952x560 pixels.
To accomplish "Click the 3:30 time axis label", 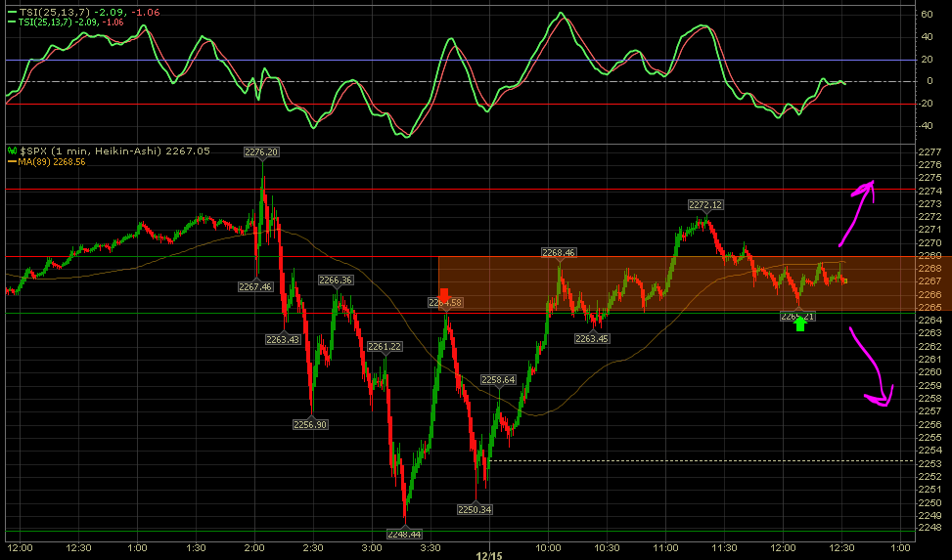I will tap(431, 548).
